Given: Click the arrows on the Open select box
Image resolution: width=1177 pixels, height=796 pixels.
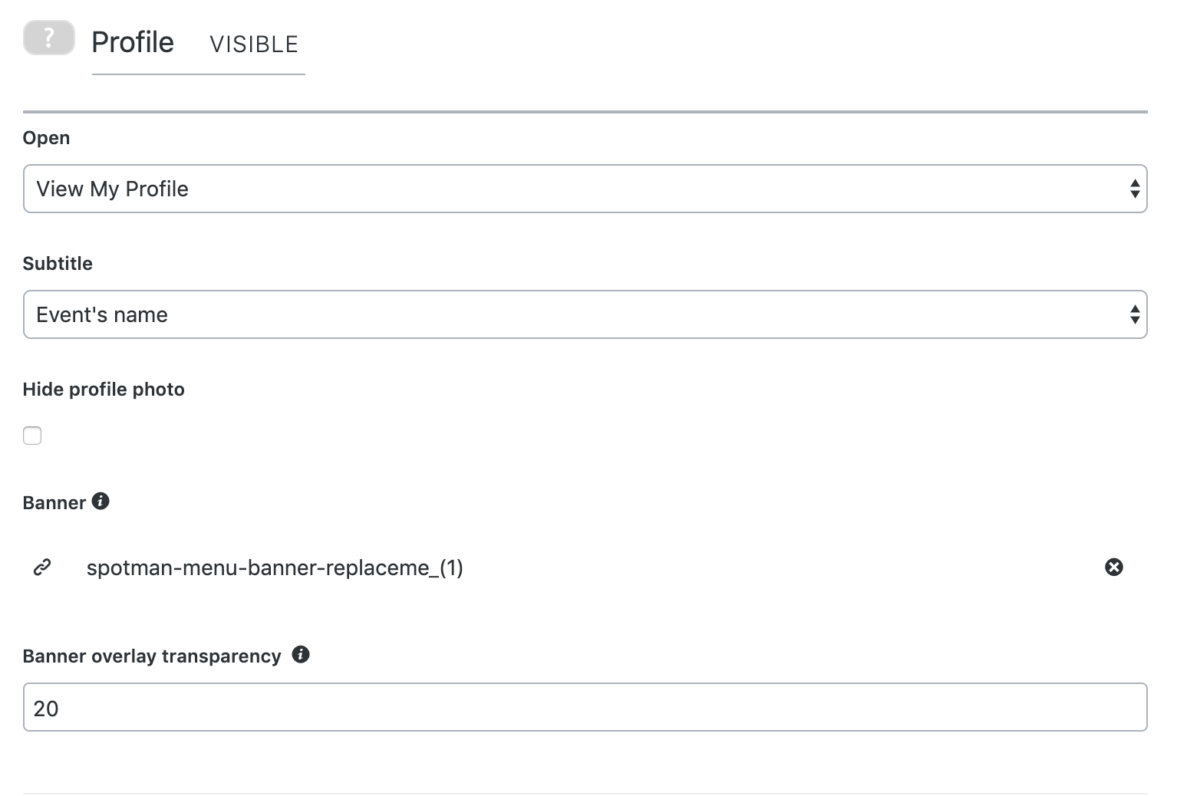Looking at the screenshot, I should [x=1134, y=189].
